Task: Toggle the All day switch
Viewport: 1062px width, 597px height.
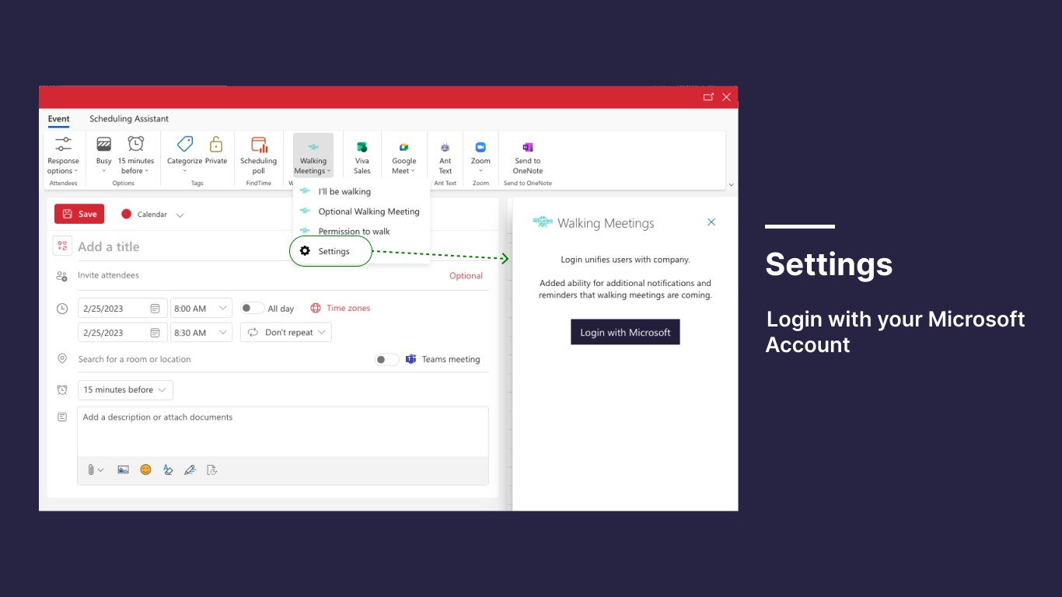Action: coord(253,308)
